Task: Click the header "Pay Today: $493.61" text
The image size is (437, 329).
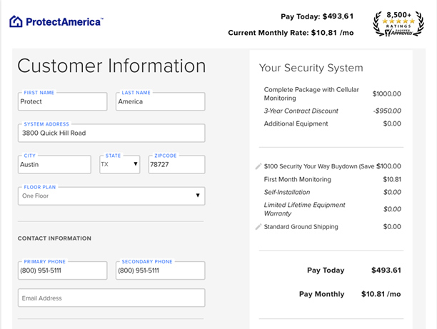Action: tap(317, 16)
